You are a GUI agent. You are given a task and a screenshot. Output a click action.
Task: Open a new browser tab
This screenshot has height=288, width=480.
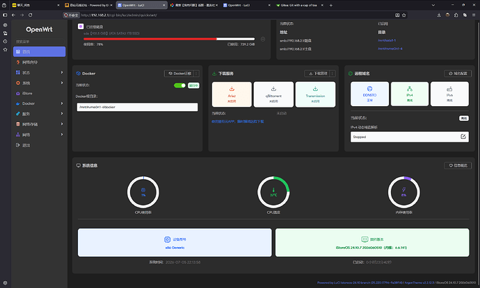331,5
